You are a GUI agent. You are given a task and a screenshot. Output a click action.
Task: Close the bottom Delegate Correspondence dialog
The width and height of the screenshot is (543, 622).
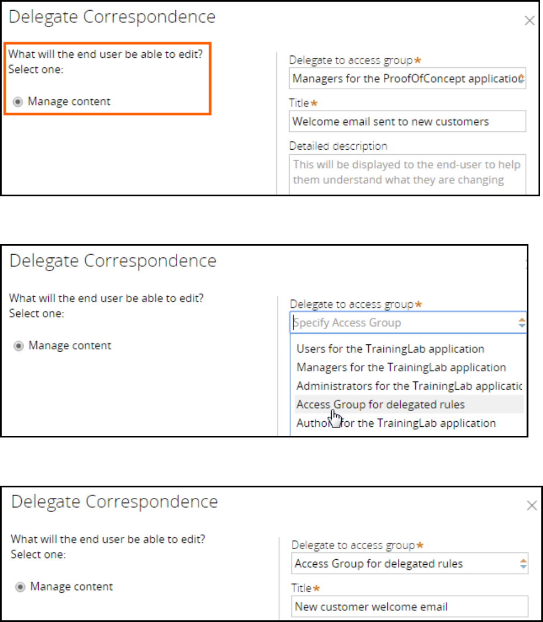(x=532, y=505)
